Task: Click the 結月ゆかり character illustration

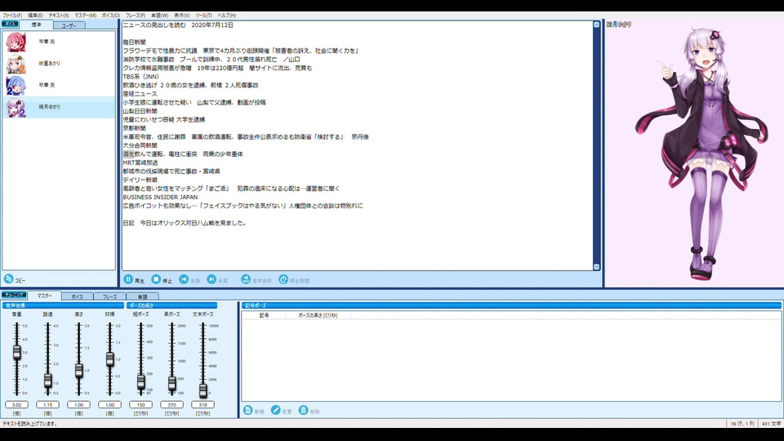Action: pos(702,154)
